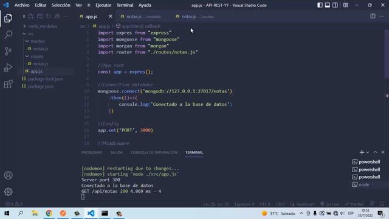Customize layout icon in title bar
This screenshot has width=389, height=219.
(x=346, y=5)
